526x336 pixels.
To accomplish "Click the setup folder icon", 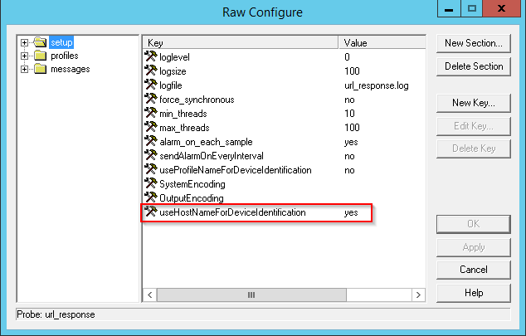I will [x=41, y=43].
